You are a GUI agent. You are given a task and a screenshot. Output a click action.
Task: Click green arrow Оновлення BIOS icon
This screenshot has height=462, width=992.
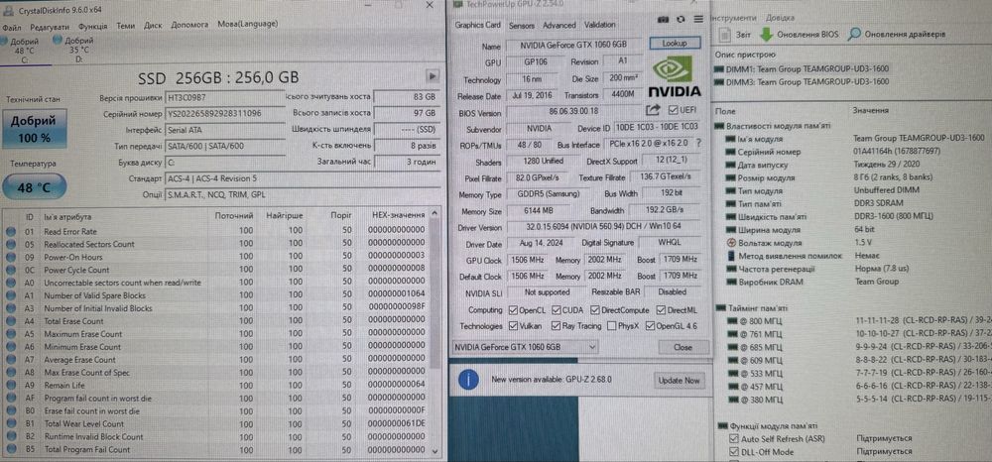(766, 35)
